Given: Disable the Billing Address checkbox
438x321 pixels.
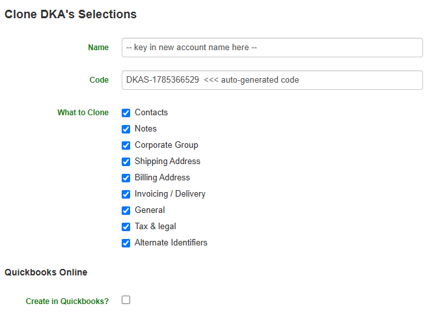Looking at the screenshot, I should click(x=126, y=178).
